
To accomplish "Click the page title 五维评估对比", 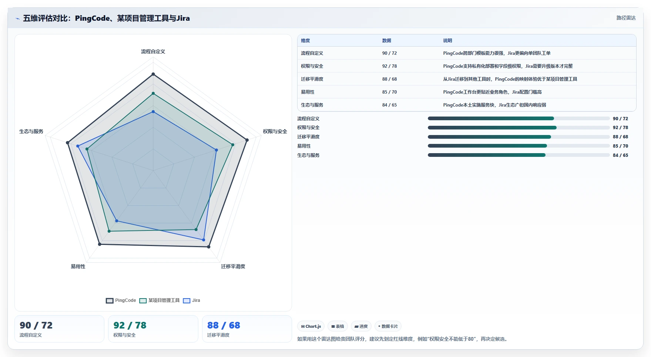I will (x=107, y=18).
